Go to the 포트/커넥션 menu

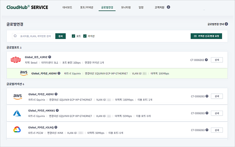(86, 7)
